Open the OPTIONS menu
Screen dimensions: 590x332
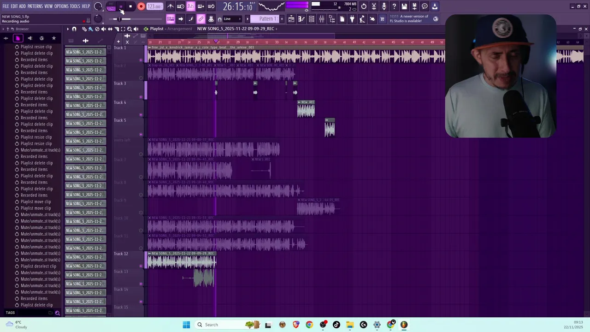[61, 6]
